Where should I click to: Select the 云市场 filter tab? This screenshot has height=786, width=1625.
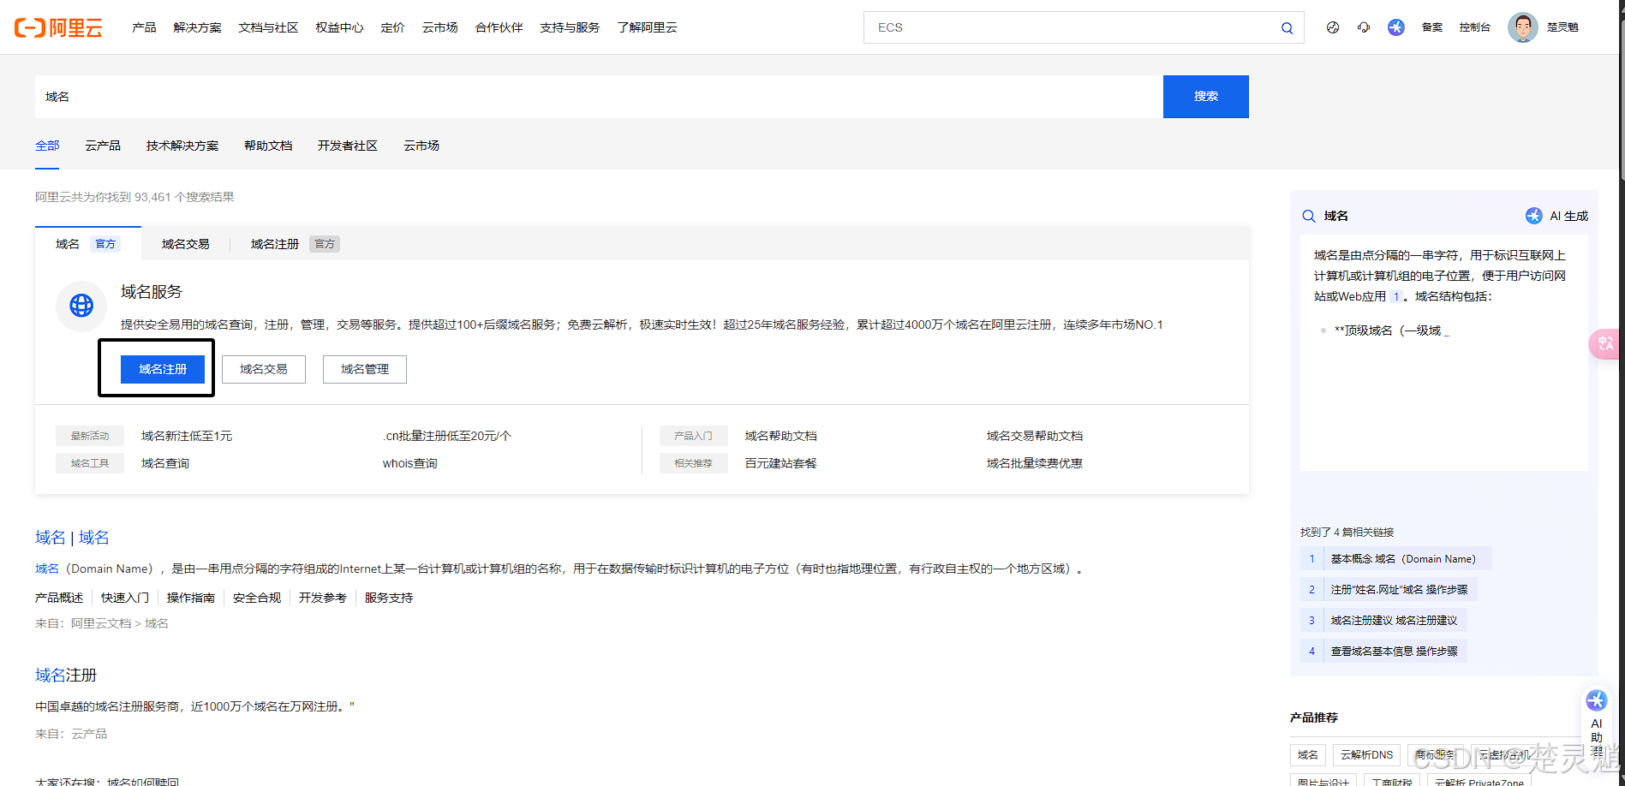(x=421, y=146)
